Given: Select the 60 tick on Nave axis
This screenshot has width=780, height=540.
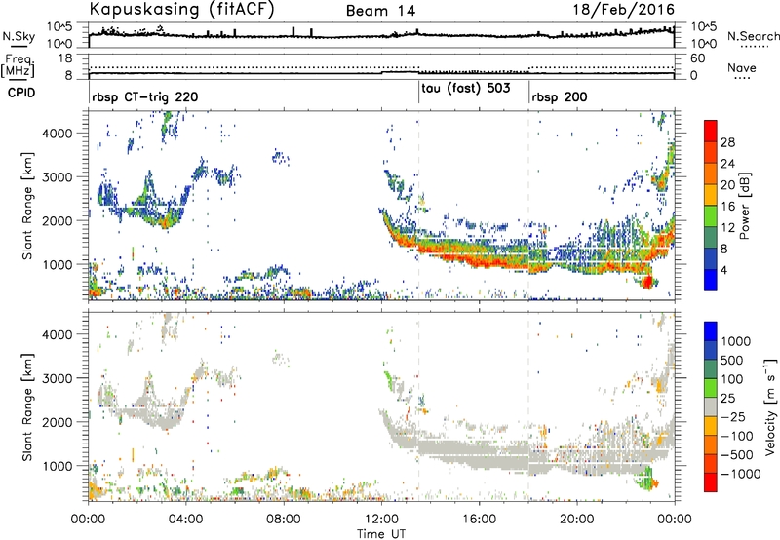Looking at the screenshot, I should 698,58.
